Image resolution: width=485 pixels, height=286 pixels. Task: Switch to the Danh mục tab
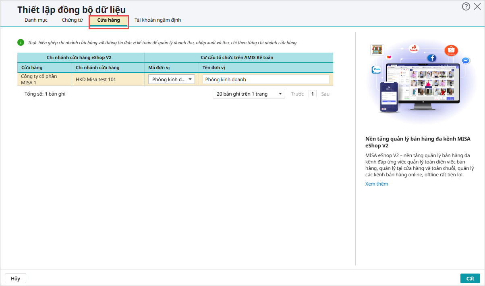coord(36,20)
